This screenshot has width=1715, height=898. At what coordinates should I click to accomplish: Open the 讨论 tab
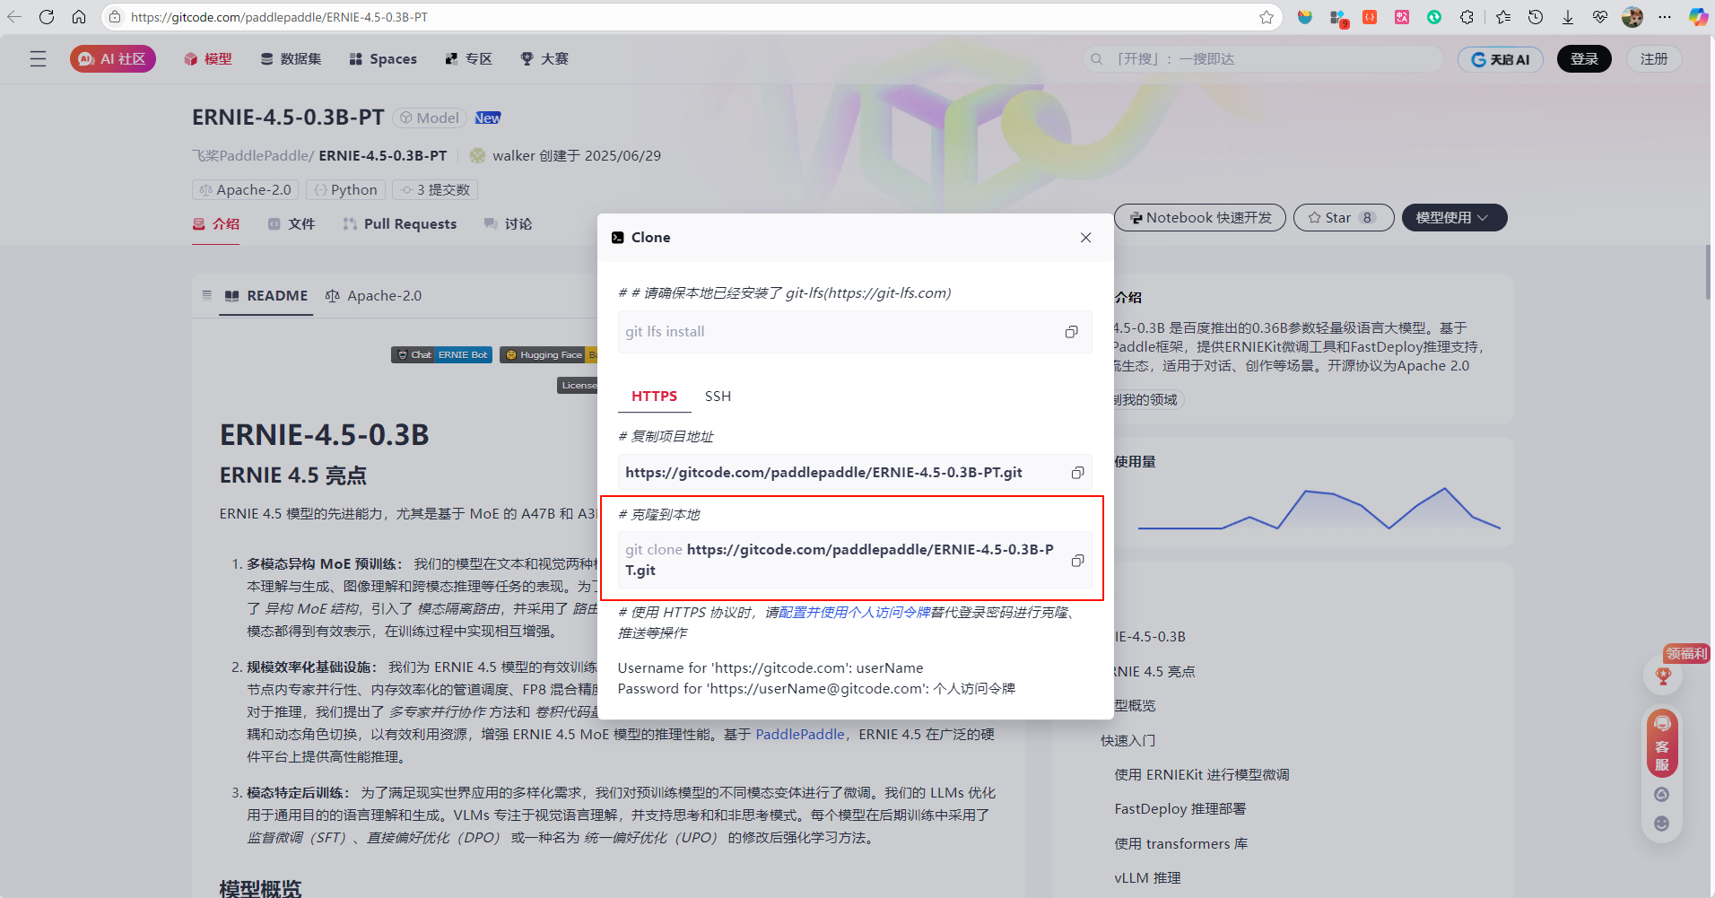[508, 224]
